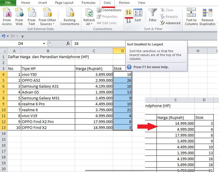
Task: Open the Redo history dropdown arrow
Action: [17, 36]
